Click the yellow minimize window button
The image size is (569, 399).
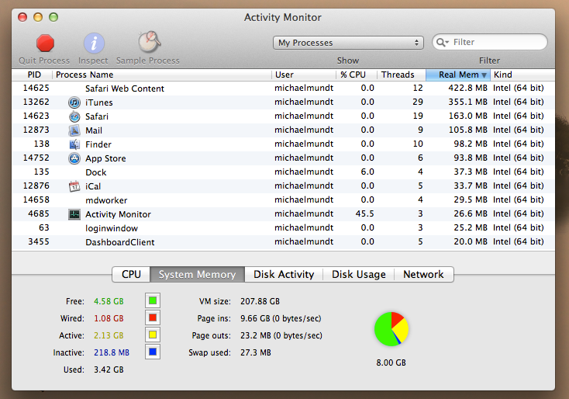pyautogui.click(x=38, y=17)
